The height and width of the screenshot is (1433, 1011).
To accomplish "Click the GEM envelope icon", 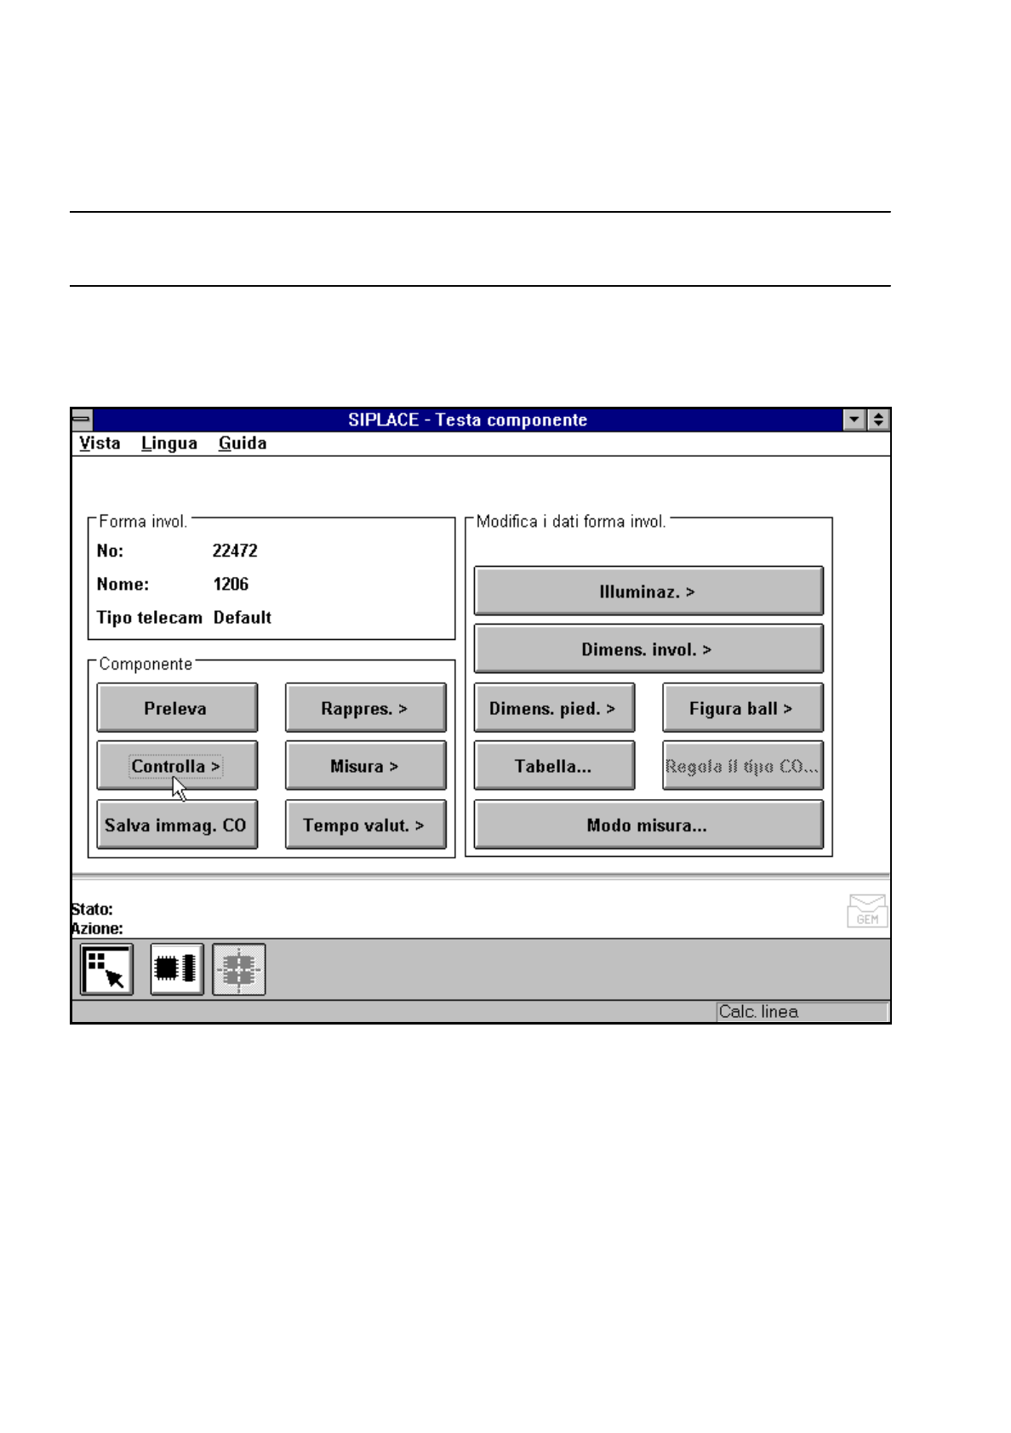I will click(867, 911).
